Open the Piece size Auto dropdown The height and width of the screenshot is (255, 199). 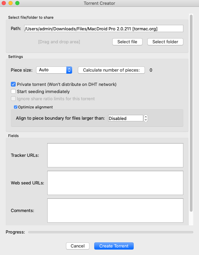[54, 70]
